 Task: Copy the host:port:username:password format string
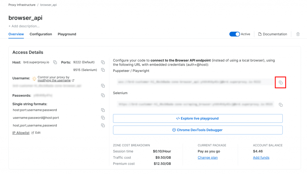click(103, 110)
